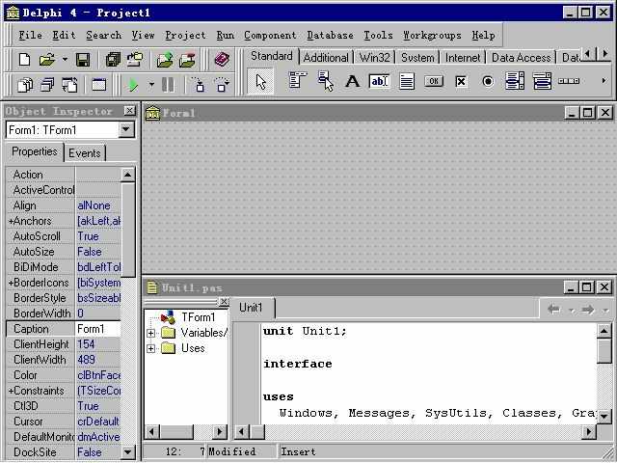Open the File menu

pos(30,35)
